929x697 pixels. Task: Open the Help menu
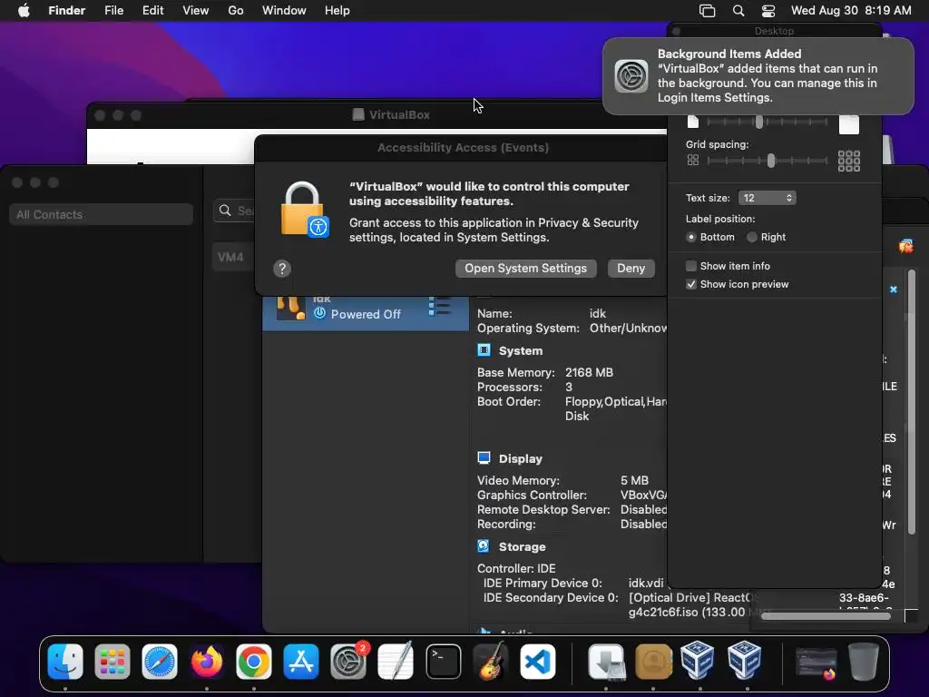337,11
